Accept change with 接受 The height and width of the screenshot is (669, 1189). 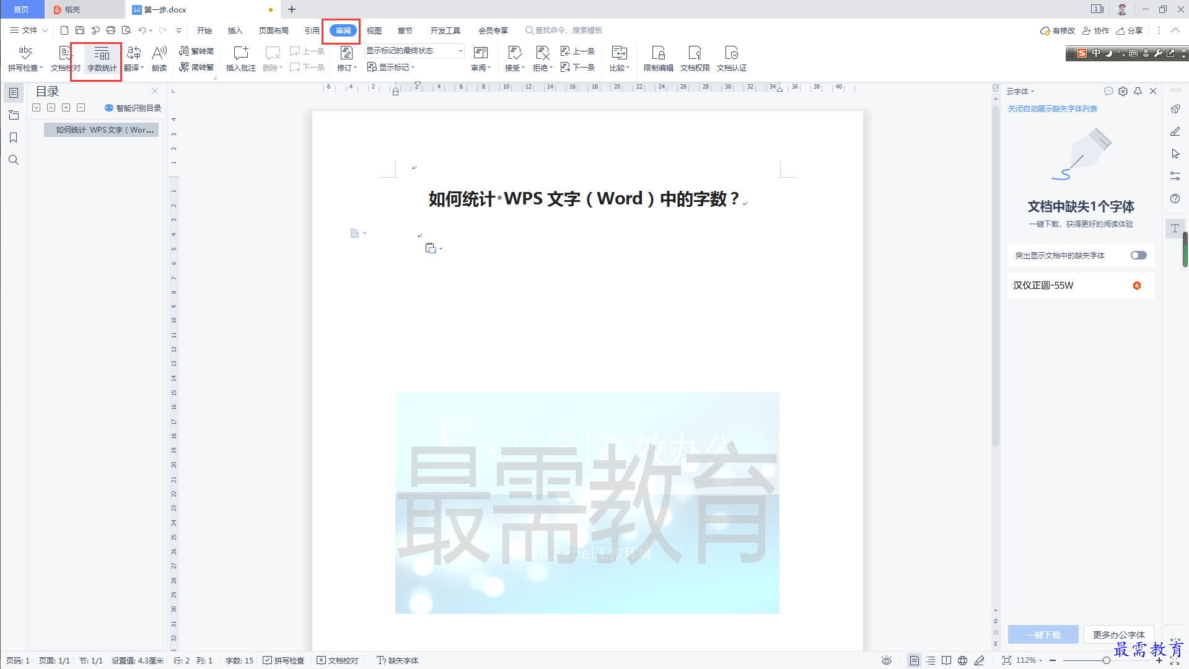pos(514,59)
